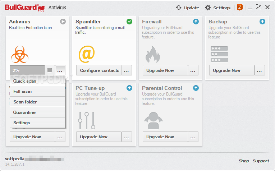Open more-options for bottom-left Upgrade tile
Screen dimensions: 275x171
coord(60,137)
